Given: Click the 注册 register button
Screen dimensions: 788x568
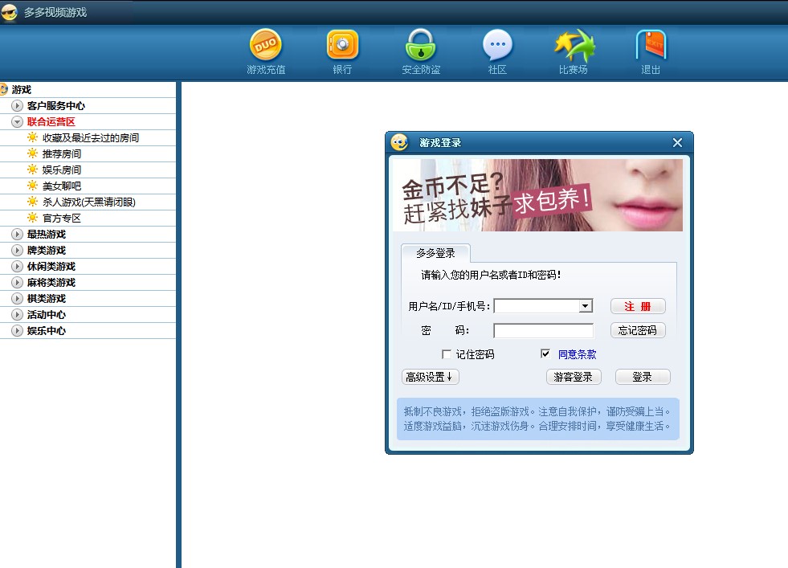Looking at the screenshot, I should [638, 306].
